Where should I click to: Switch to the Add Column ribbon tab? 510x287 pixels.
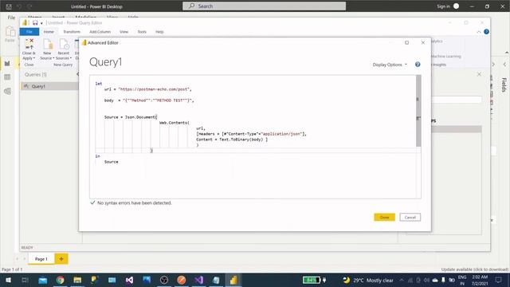(100, 32)
